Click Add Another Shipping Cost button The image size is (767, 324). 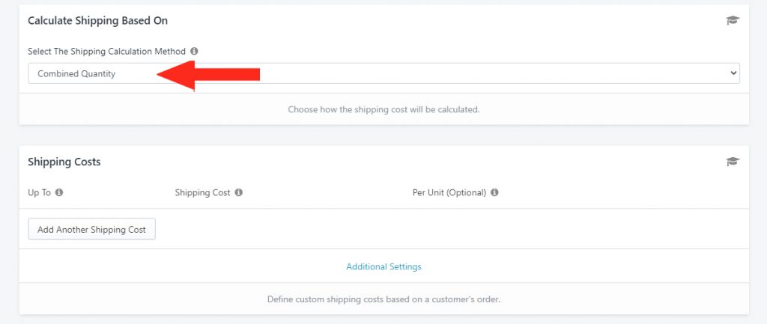pos(91,229)
